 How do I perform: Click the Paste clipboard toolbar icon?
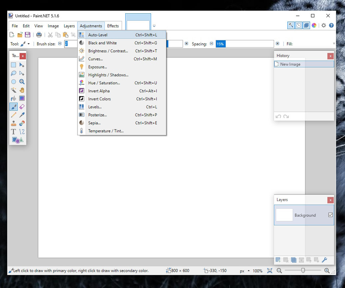tap(66, 35)
